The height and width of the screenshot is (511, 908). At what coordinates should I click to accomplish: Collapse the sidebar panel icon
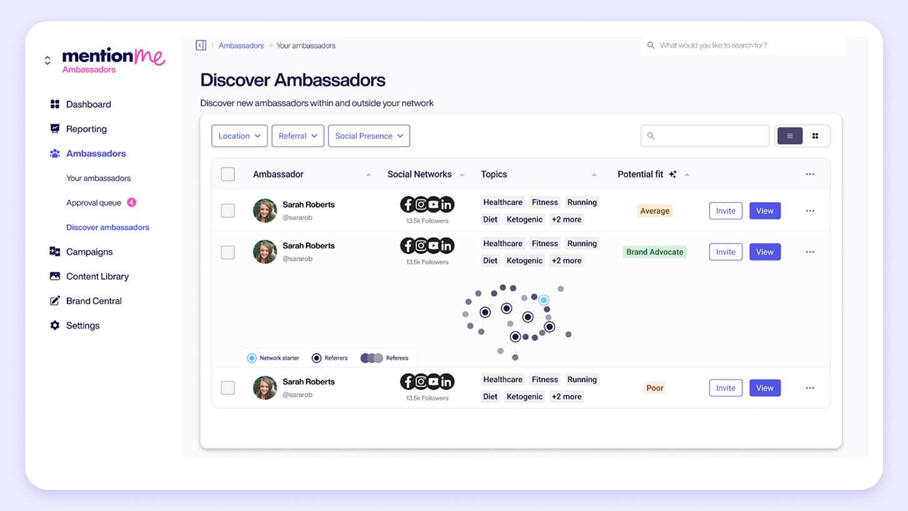(x=201, y=45)
